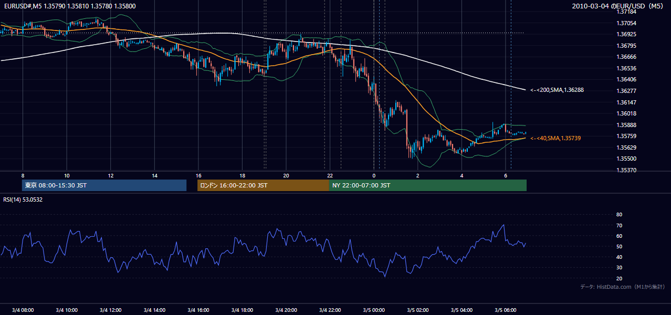Click hour label 18 under the price chart
This screenshot has height=315, width=671.
point(242,175)
